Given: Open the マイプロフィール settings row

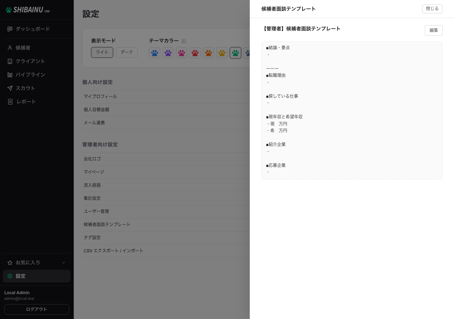Looking at the screenshot, I should tap(166, 97).
